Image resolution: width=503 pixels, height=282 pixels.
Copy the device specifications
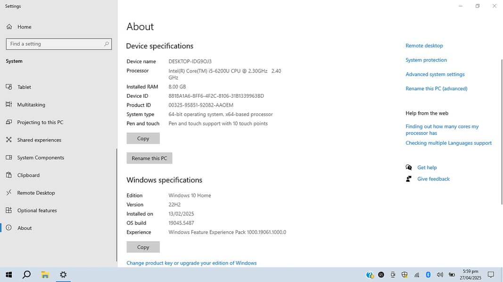[x=143, y=139]
